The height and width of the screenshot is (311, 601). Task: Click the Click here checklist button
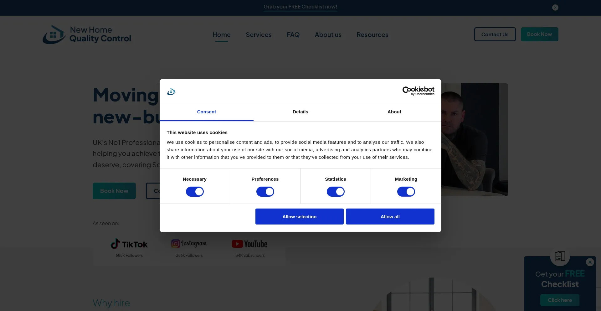560,300
